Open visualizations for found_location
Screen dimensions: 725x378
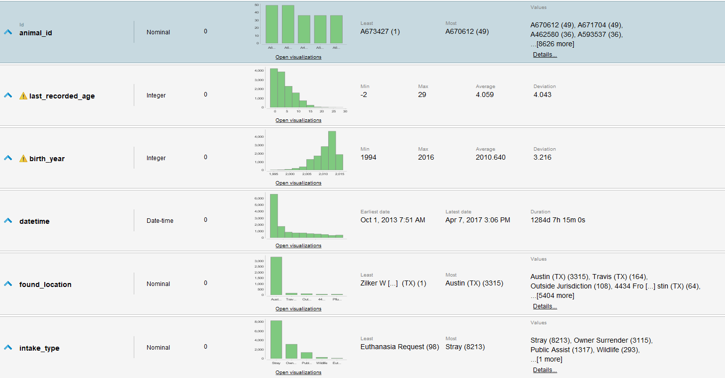coord(298,309)
